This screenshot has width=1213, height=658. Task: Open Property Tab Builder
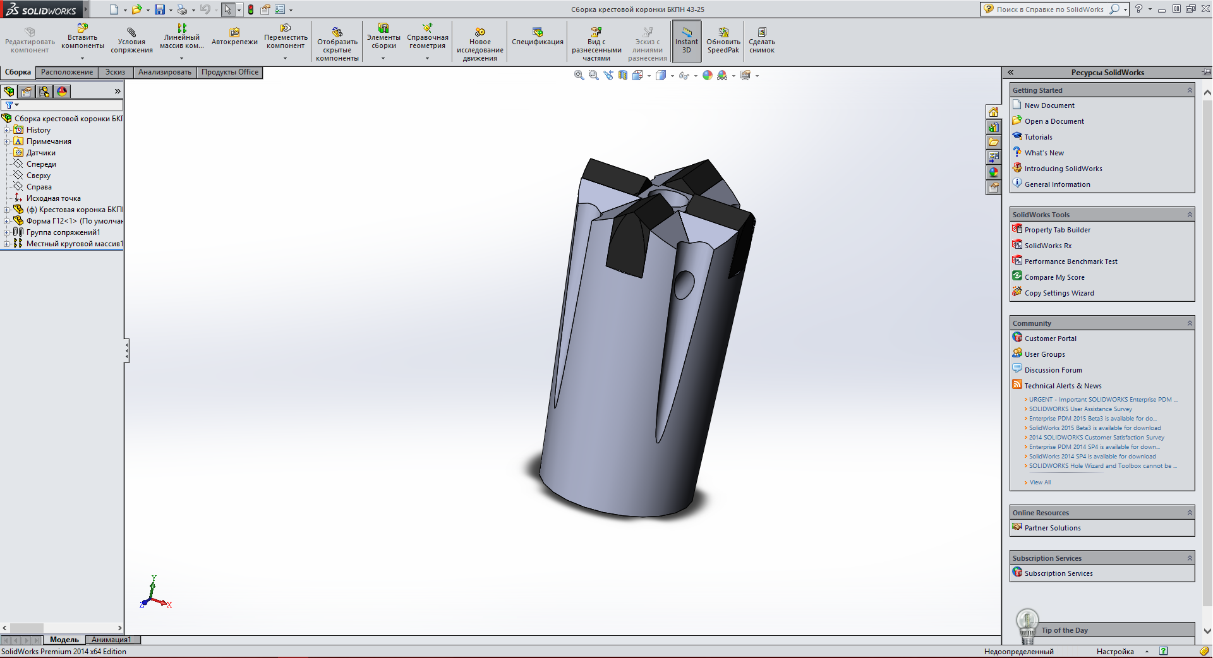point(1057,230)
